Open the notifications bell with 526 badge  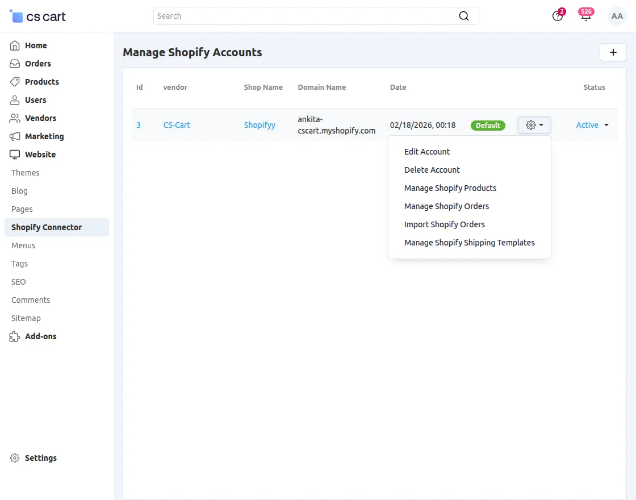585,16
